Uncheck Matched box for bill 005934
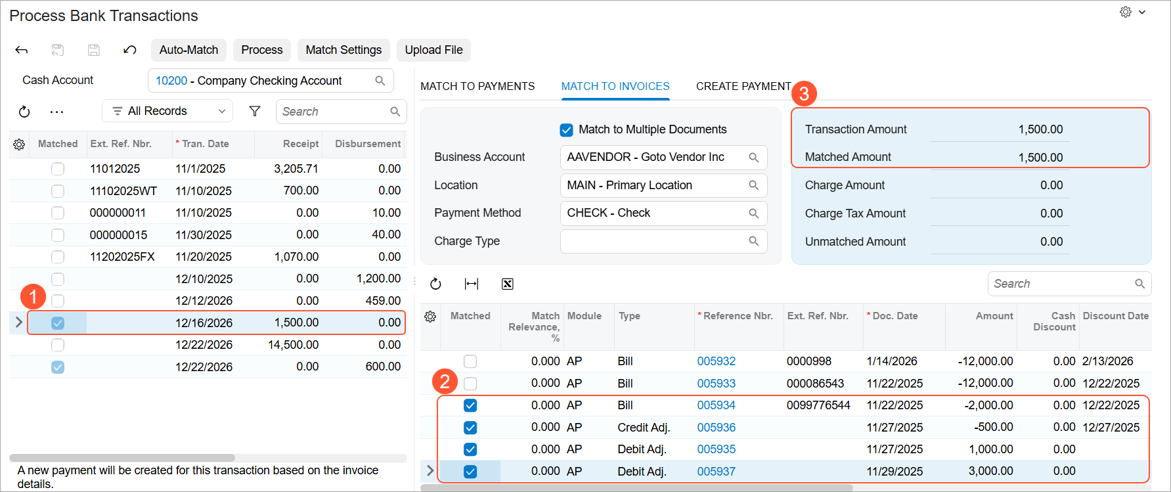1171x492 pixels. coord(470,405)
